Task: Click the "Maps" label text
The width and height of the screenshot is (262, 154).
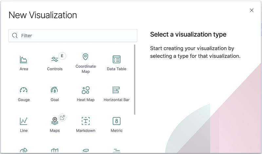Action: coord(55,131)
